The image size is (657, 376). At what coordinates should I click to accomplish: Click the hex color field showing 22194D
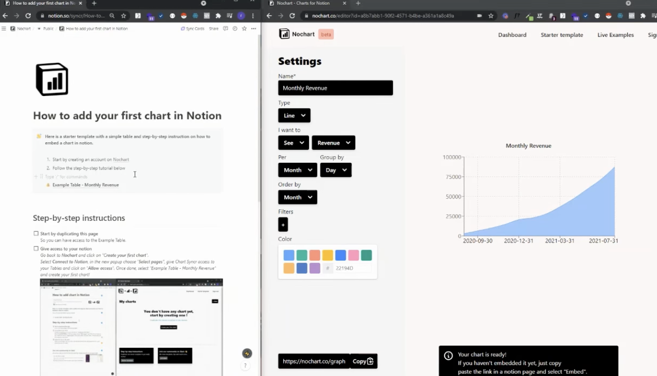coord(353,268)
